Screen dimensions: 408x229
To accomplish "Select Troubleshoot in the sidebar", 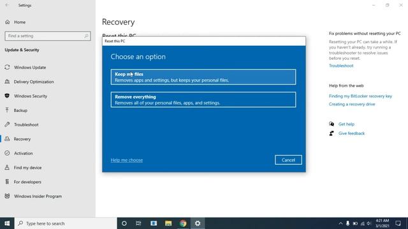I will [26, 125].
